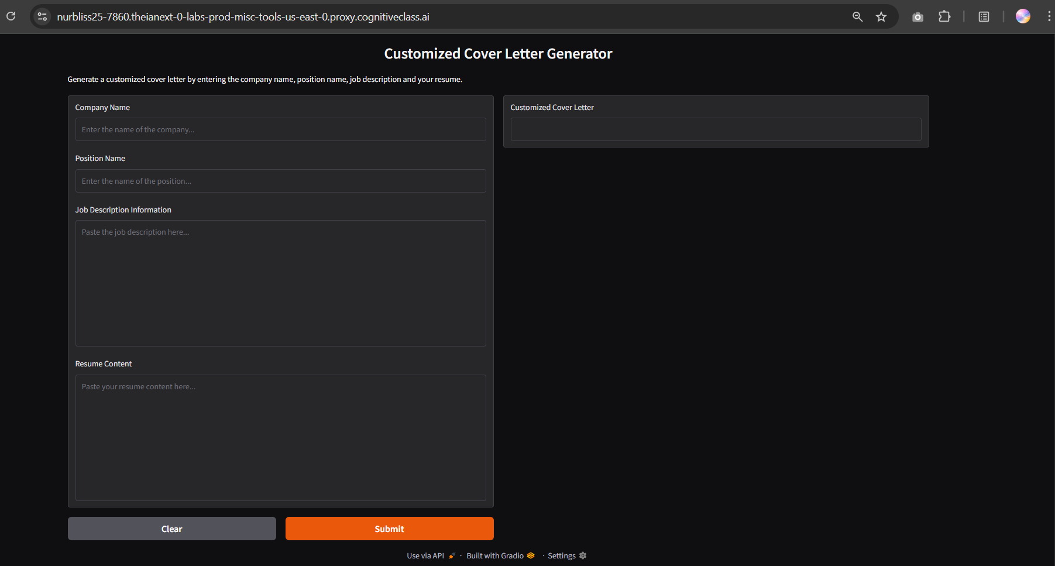This screenshot has width=1055, height=566.
Task: Focus the Position Name input field
Action: click(280, 181)
